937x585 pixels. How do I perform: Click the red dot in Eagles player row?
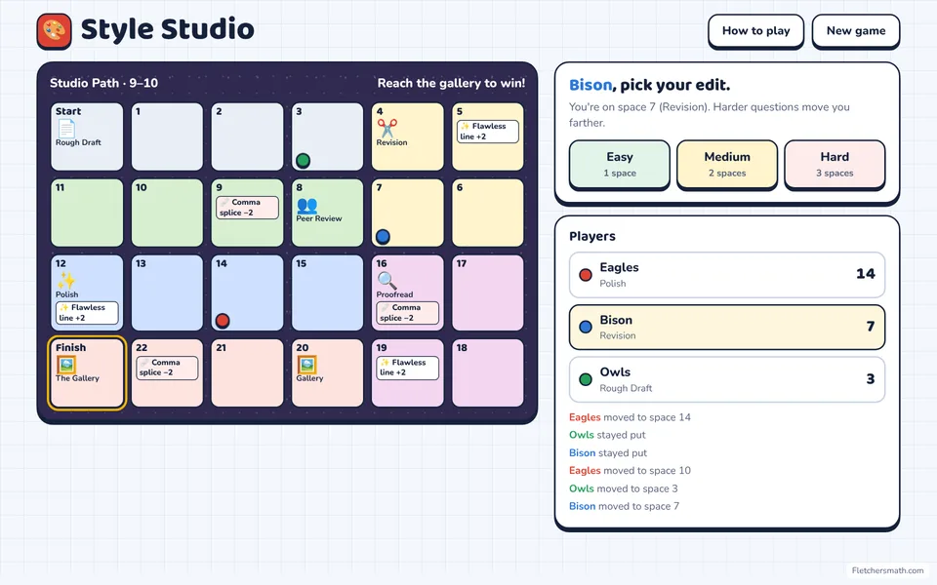click(x=586, y=275)
